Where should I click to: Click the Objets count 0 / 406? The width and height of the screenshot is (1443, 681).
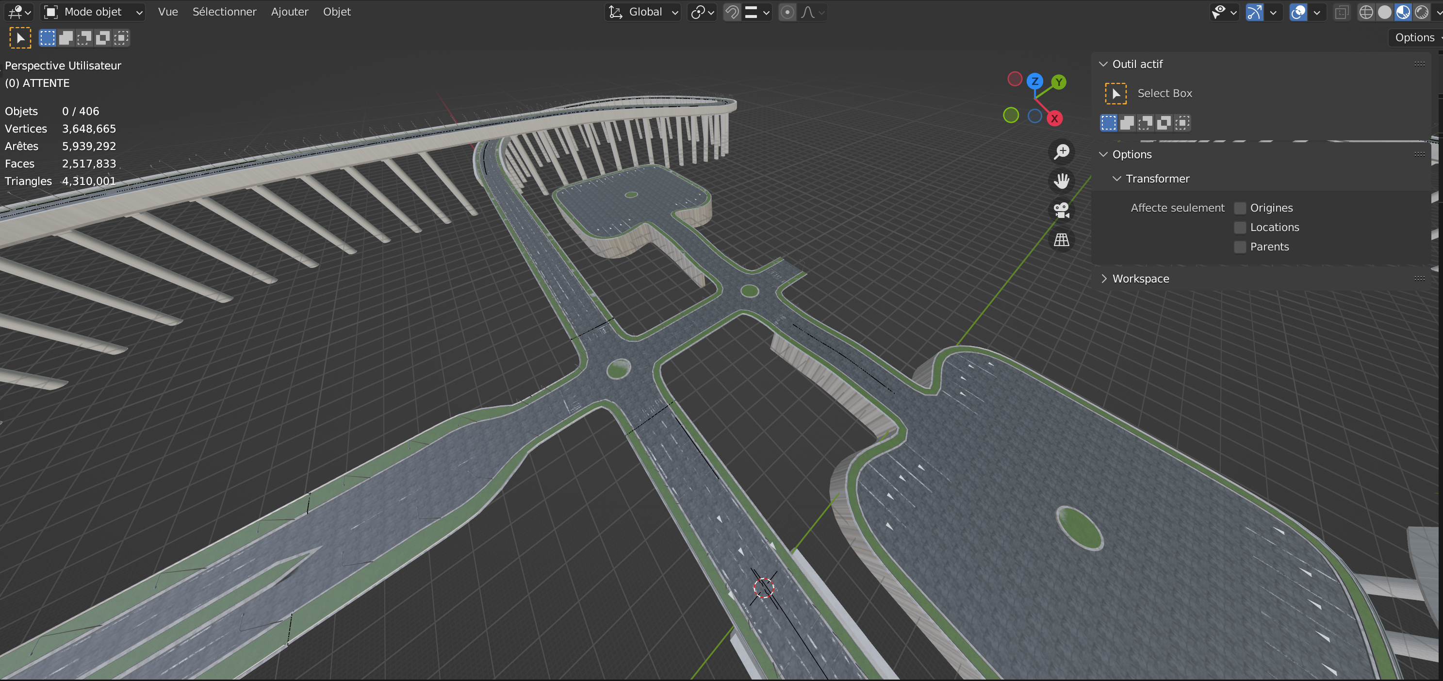pyautogui.click(x=81, y=112)
